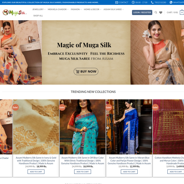Open the Contact link in top bar
Image resolution: width=184 pixels, height=184 pixels.
124,2
